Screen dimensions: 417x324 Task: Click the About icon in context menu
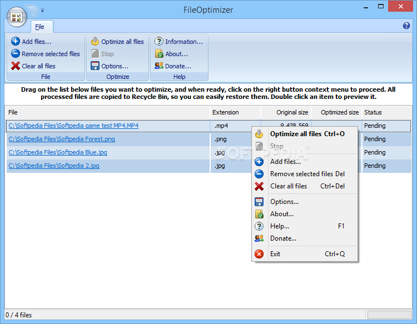[x=259, y=214]
